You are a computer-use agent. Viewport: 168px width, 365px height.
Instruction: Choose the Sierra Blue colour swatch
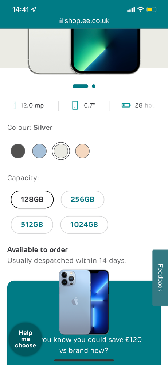pos(39,151)
